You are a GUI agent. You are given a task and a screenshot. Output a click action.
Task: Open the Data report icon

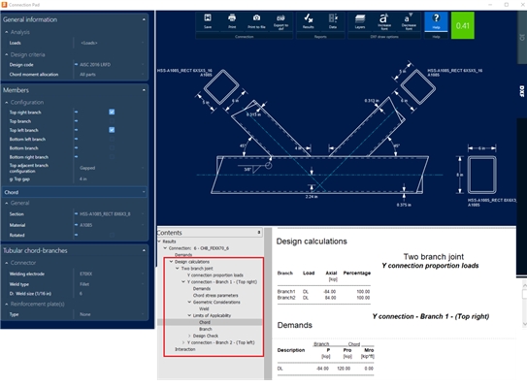333,21
